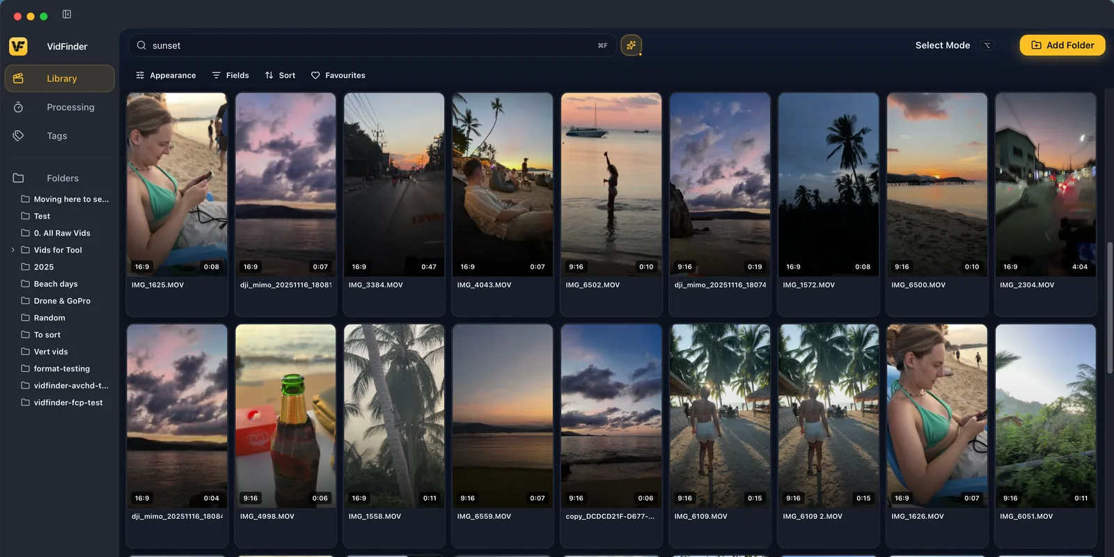The image size is (1114, 557).
Task: Select the IMG_6109.MOV thumbnail
Action: click(x=720, y=416)
